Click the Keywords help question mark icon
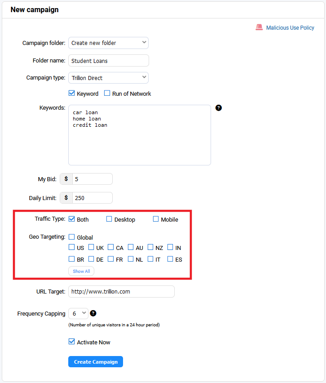This screenshot has height=383, width=326. click(218, 108)
